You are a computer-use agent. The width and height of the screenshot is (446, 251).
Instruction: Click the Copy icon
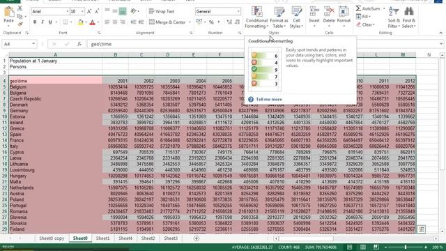[x=20, y=17]
